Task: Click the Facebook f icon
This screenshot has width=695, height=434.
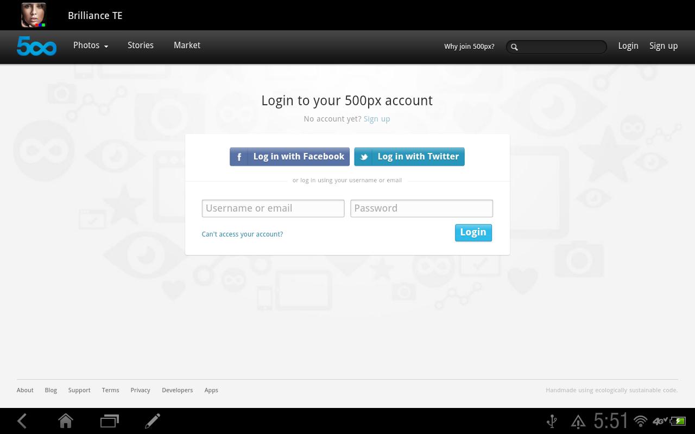Action: click(x=239, y=157)
